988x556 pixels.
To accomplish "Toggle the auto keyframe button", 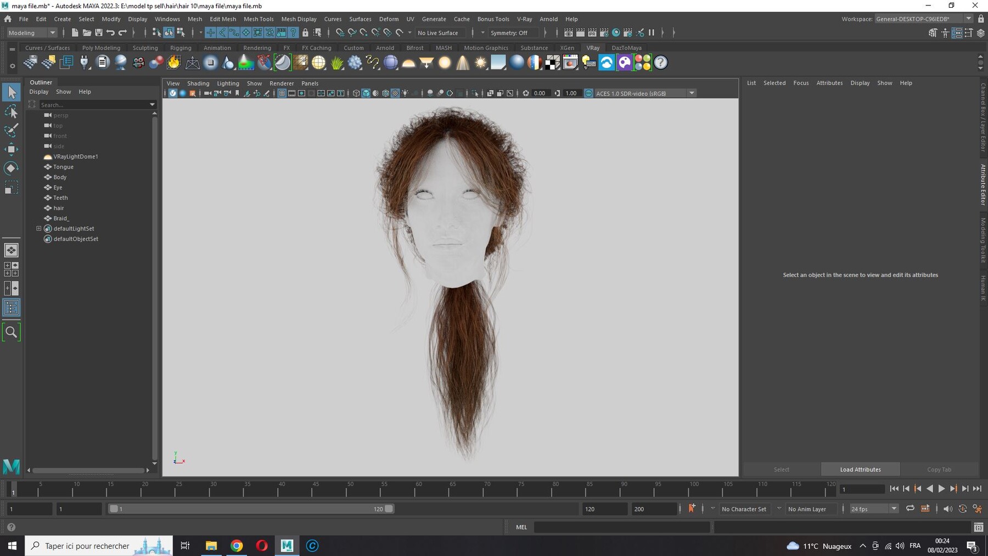I will [x=962, y=509].
